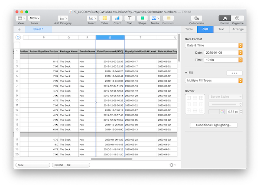Select the 6.01 royalty cell
Image resolution: width=260 pixels, height=187 pixels.
(x=44, y=130)
